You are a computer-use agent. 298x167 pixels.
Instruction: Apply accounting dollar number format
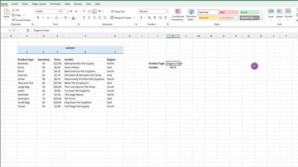(x=141, y=18)
